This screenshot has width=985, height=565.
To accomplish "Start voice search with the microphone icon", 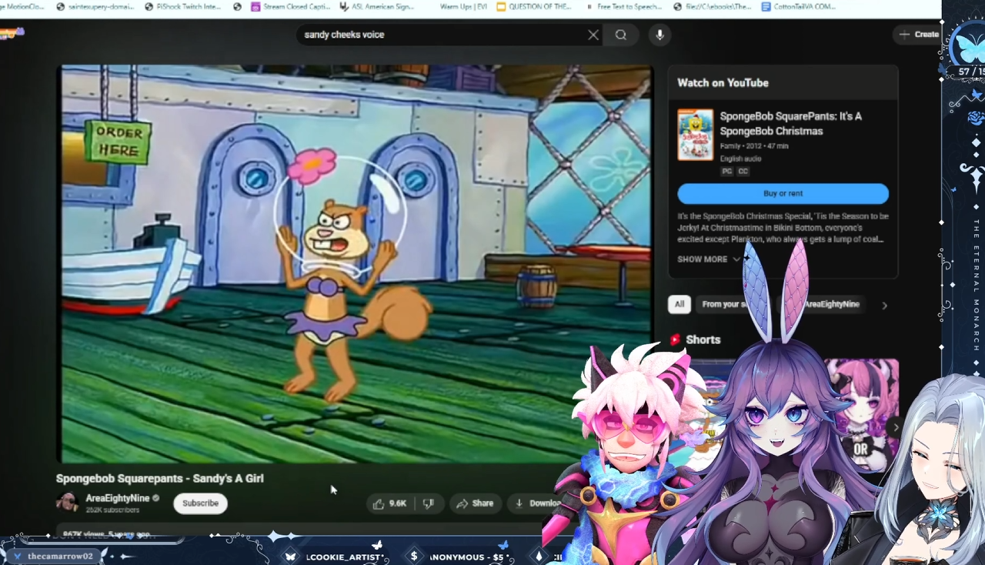I will click(659, 35).
